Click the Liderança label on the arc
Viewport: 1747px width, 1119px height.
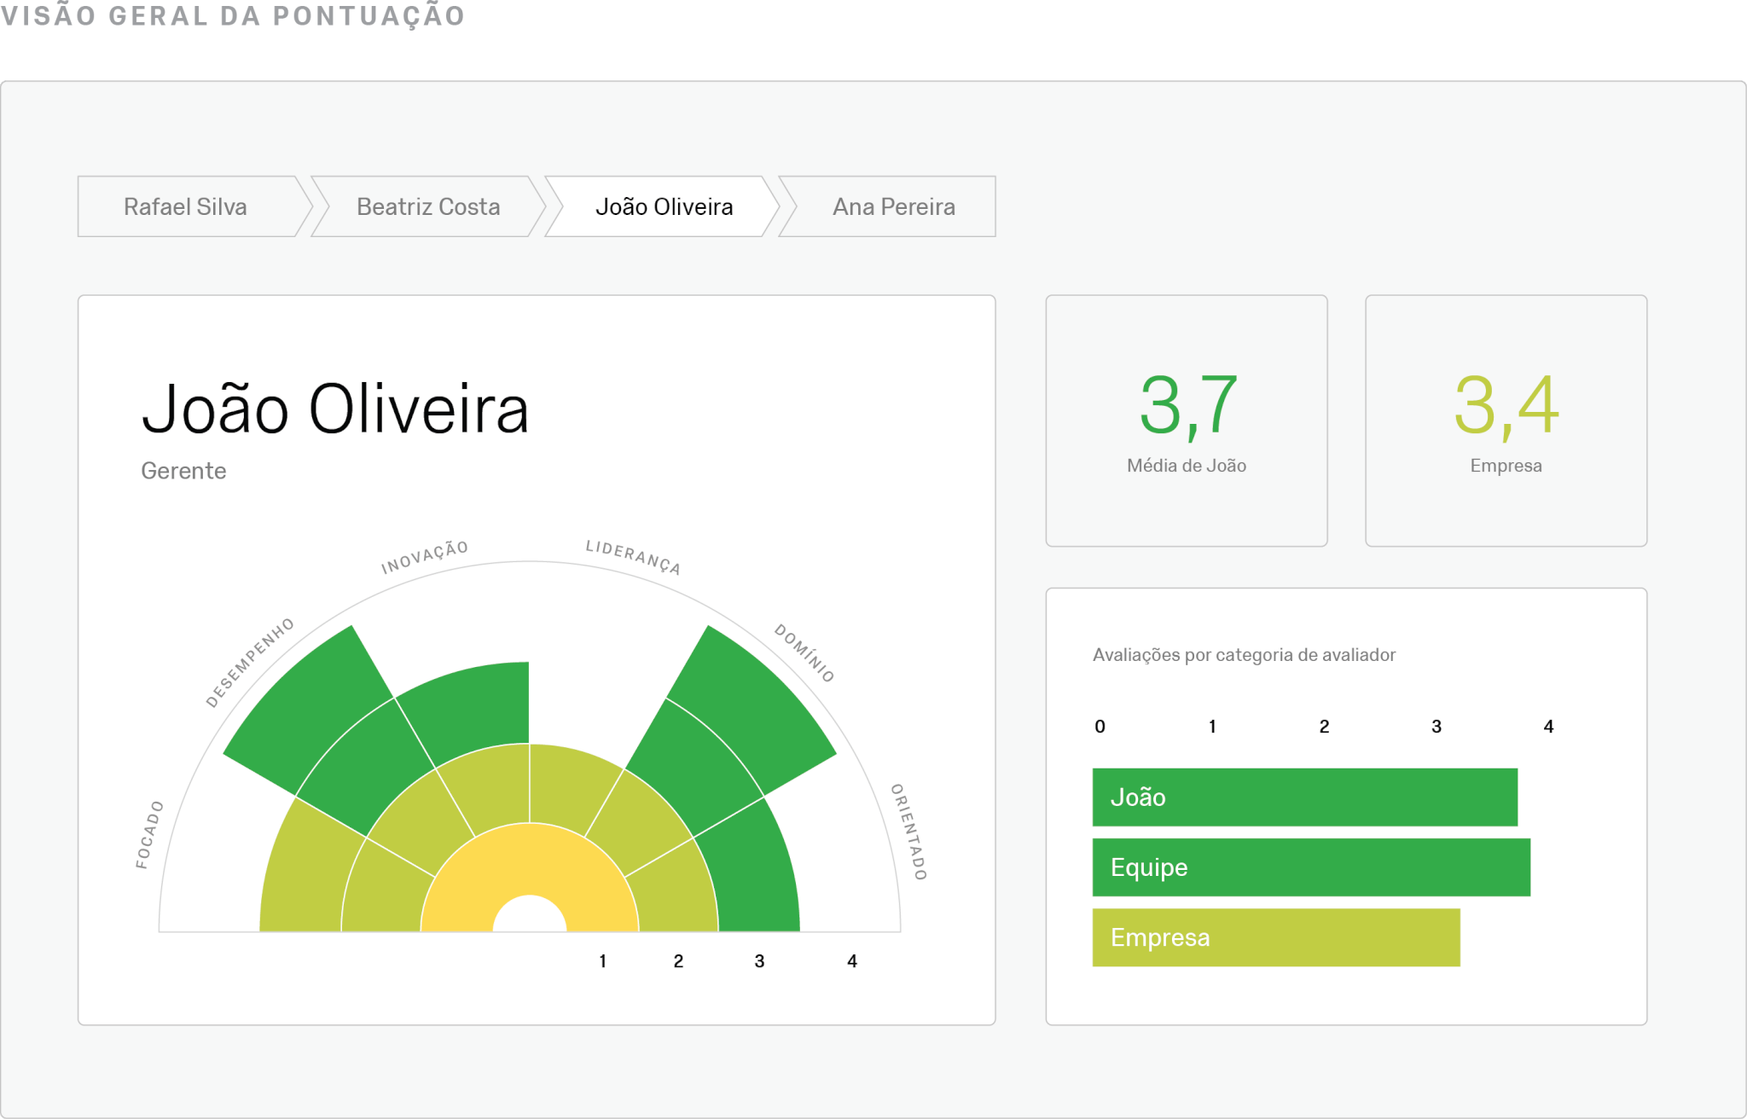click(632, 556)
